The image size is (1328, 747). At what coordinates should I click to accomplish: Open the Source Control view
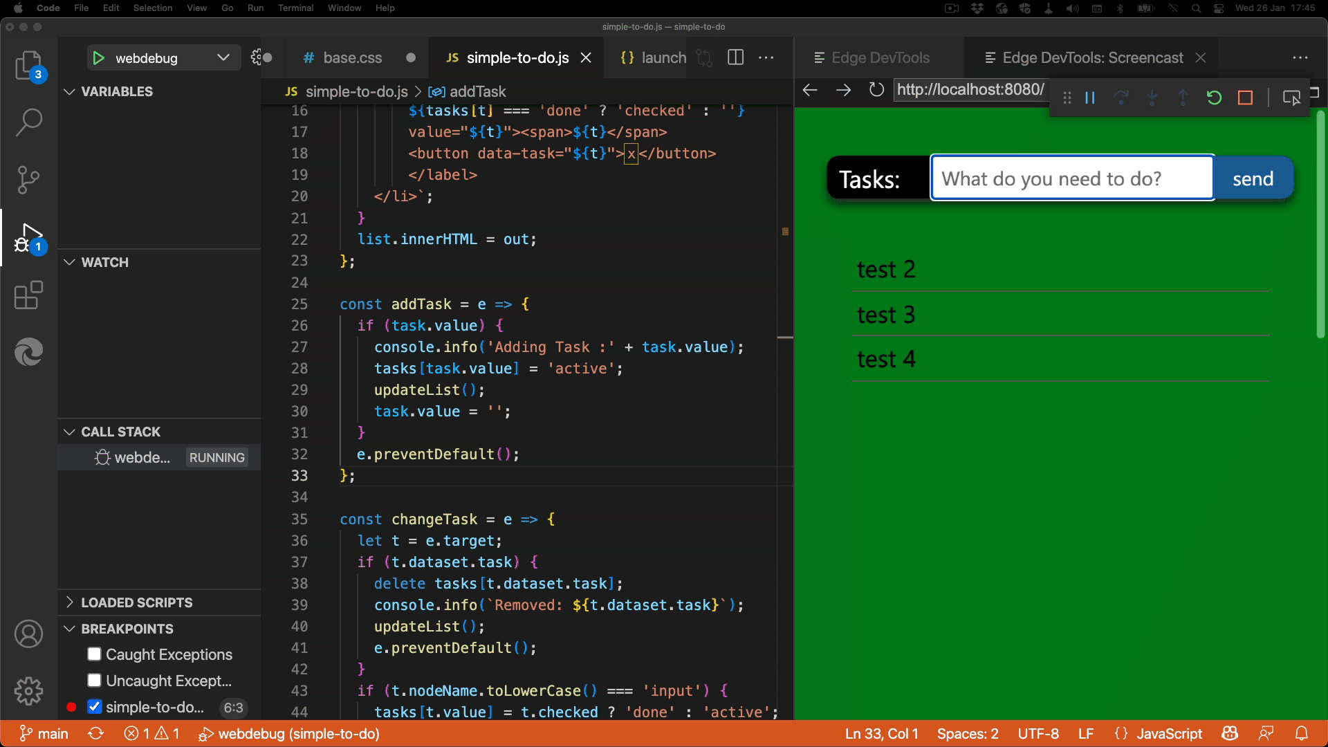(28, 180)
